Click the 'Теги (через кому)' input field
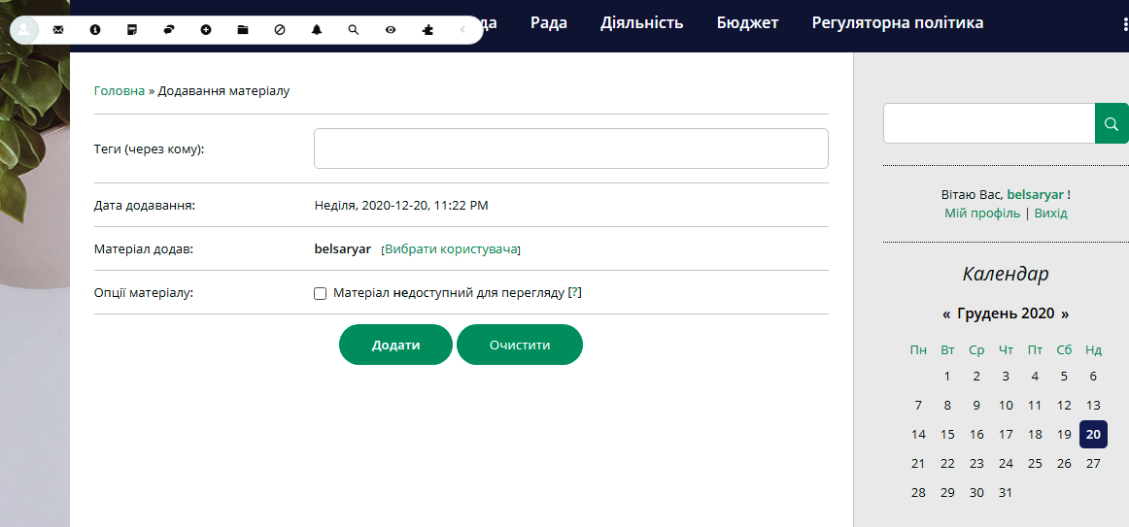 pos(570,148)
